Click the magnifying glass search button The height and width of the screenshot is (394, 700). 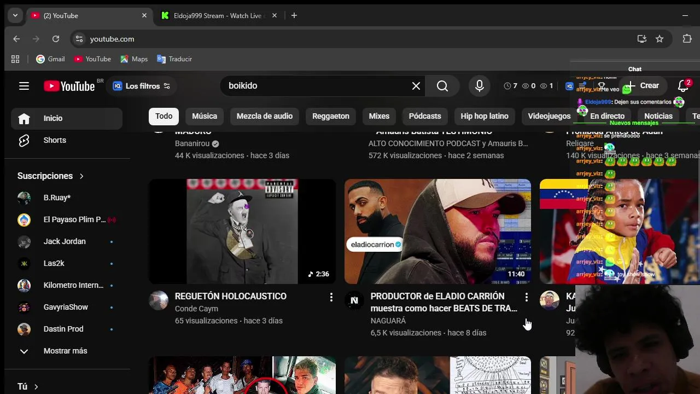pyautogui.click(x=442, y=86)
